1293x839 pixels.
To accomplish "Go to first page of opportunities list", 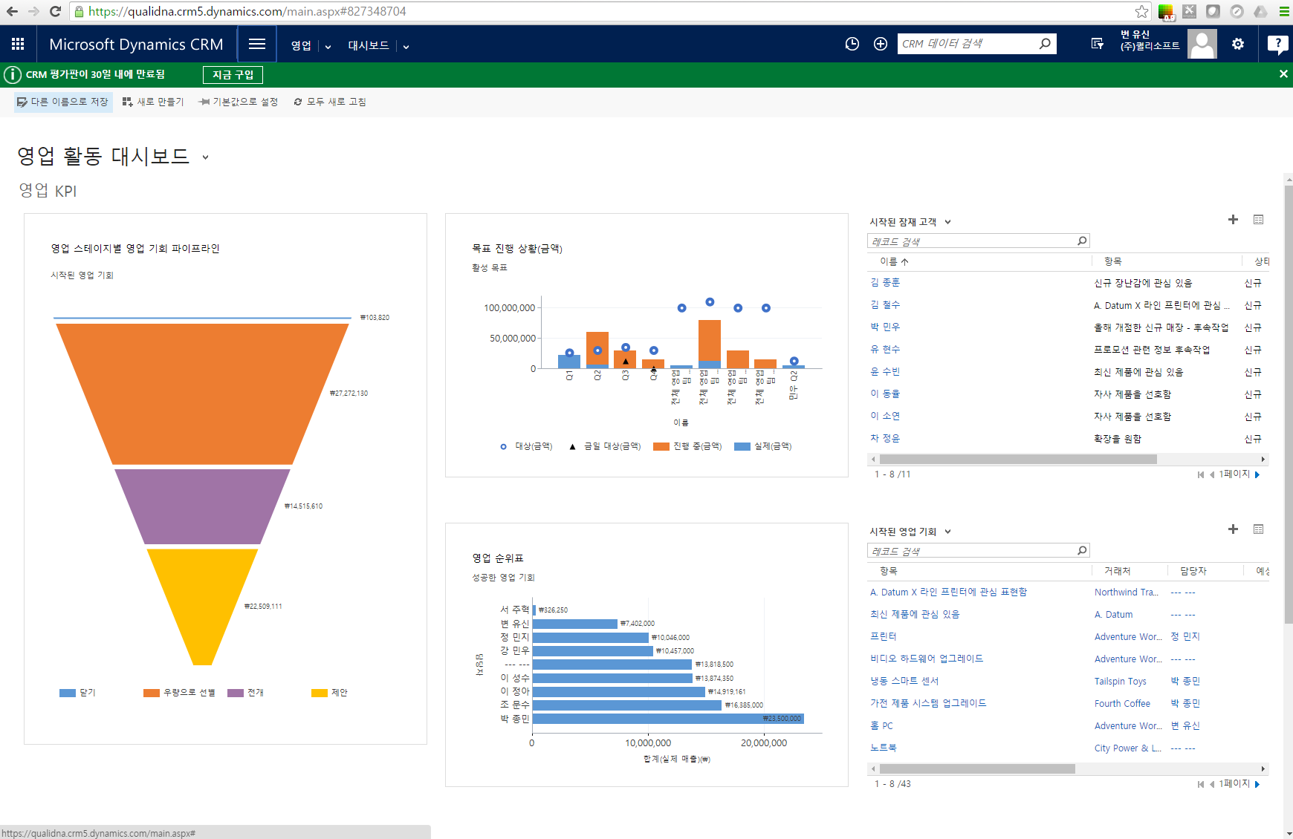I will (1200, 784).
